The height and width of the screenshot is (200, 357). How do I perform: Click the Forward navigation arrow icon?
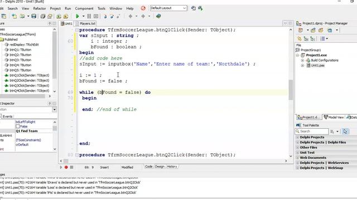(143, 16)
